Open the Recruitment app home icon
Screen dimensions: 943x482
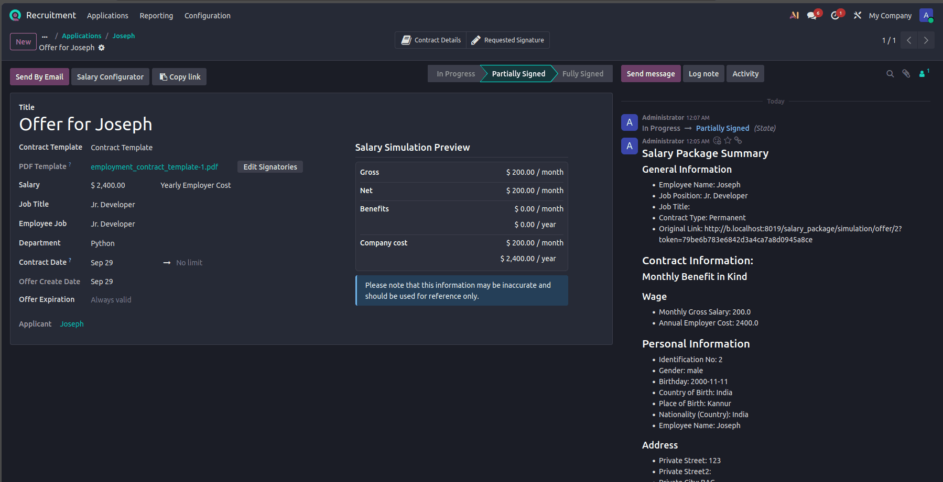pyautogui.click(x=15, y=16)
